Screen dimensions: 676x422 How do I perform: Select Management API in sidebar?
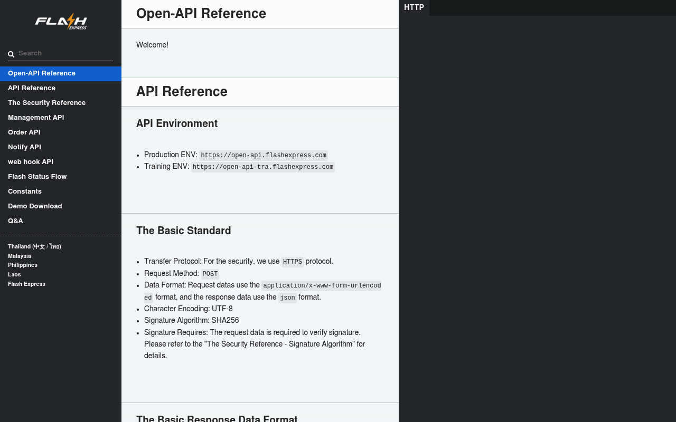61,118
